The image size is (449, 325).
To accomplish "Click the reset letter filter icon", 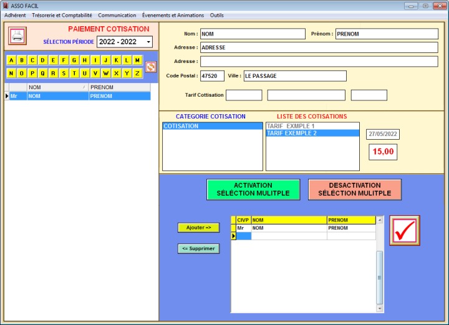I will coord(150,67).
